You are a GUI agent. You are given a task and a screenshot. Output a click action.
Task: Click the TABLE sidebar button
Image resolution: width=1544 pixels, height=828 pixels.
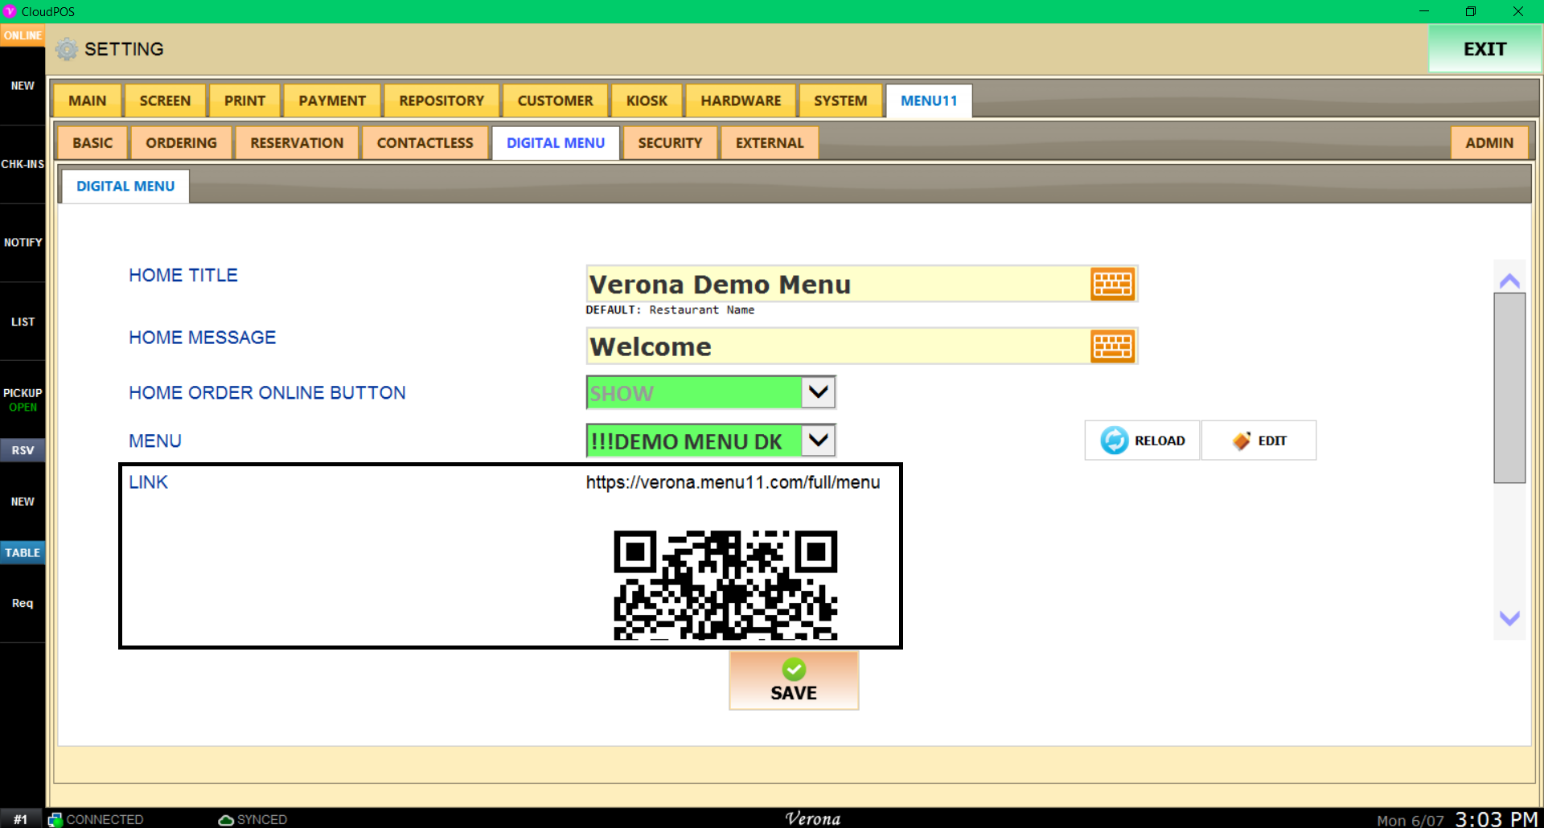tap(23, 552)
